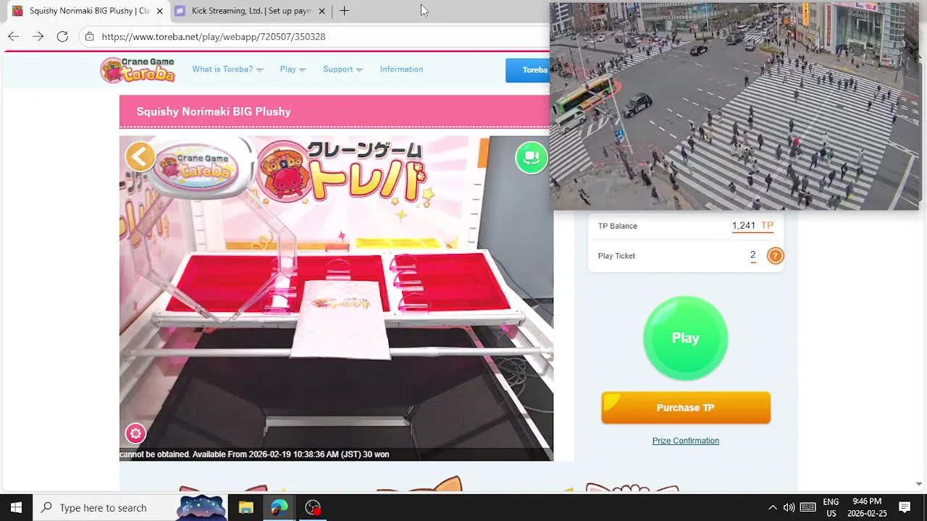Screen dimensions: 927x521
Task: Open a new browser tab
Action: 344,11
